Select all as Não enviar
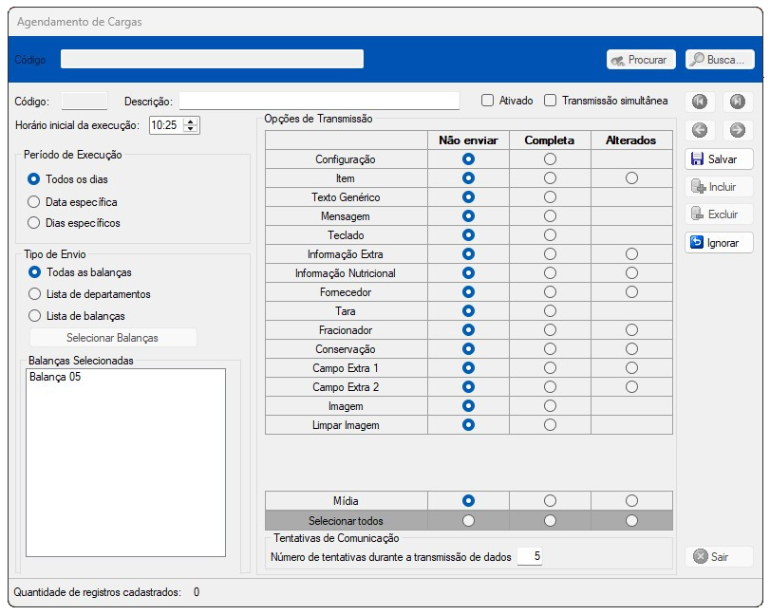 [x=468, y=520]
